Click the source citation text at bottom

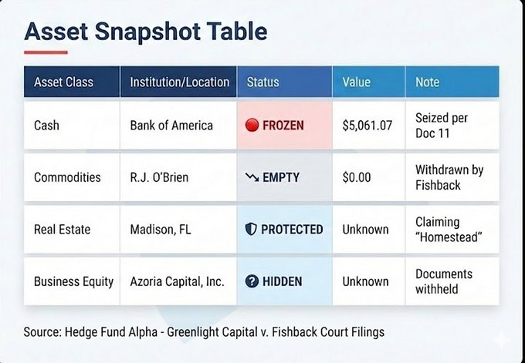pos(204,332)
